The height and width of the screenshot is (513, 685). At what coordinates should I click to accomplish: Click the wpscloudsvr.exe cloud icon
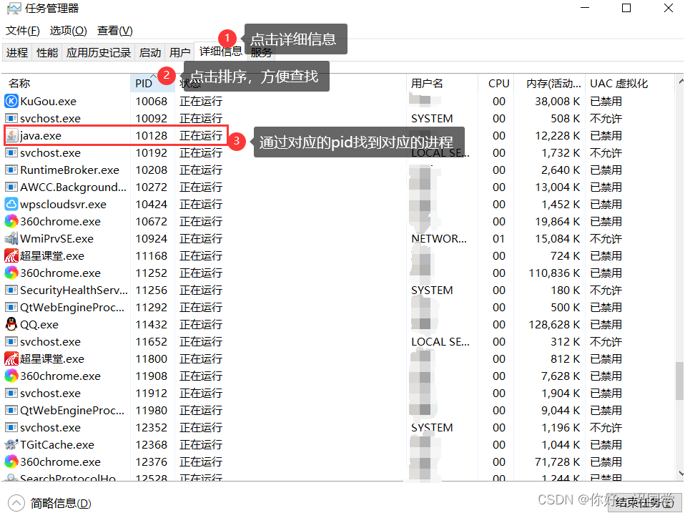coord(11,205)
